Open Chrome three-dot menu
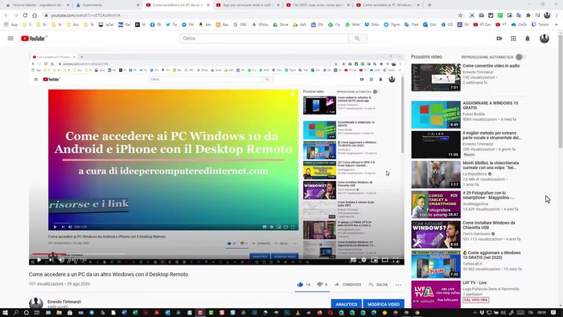 (x=557, y=15)
